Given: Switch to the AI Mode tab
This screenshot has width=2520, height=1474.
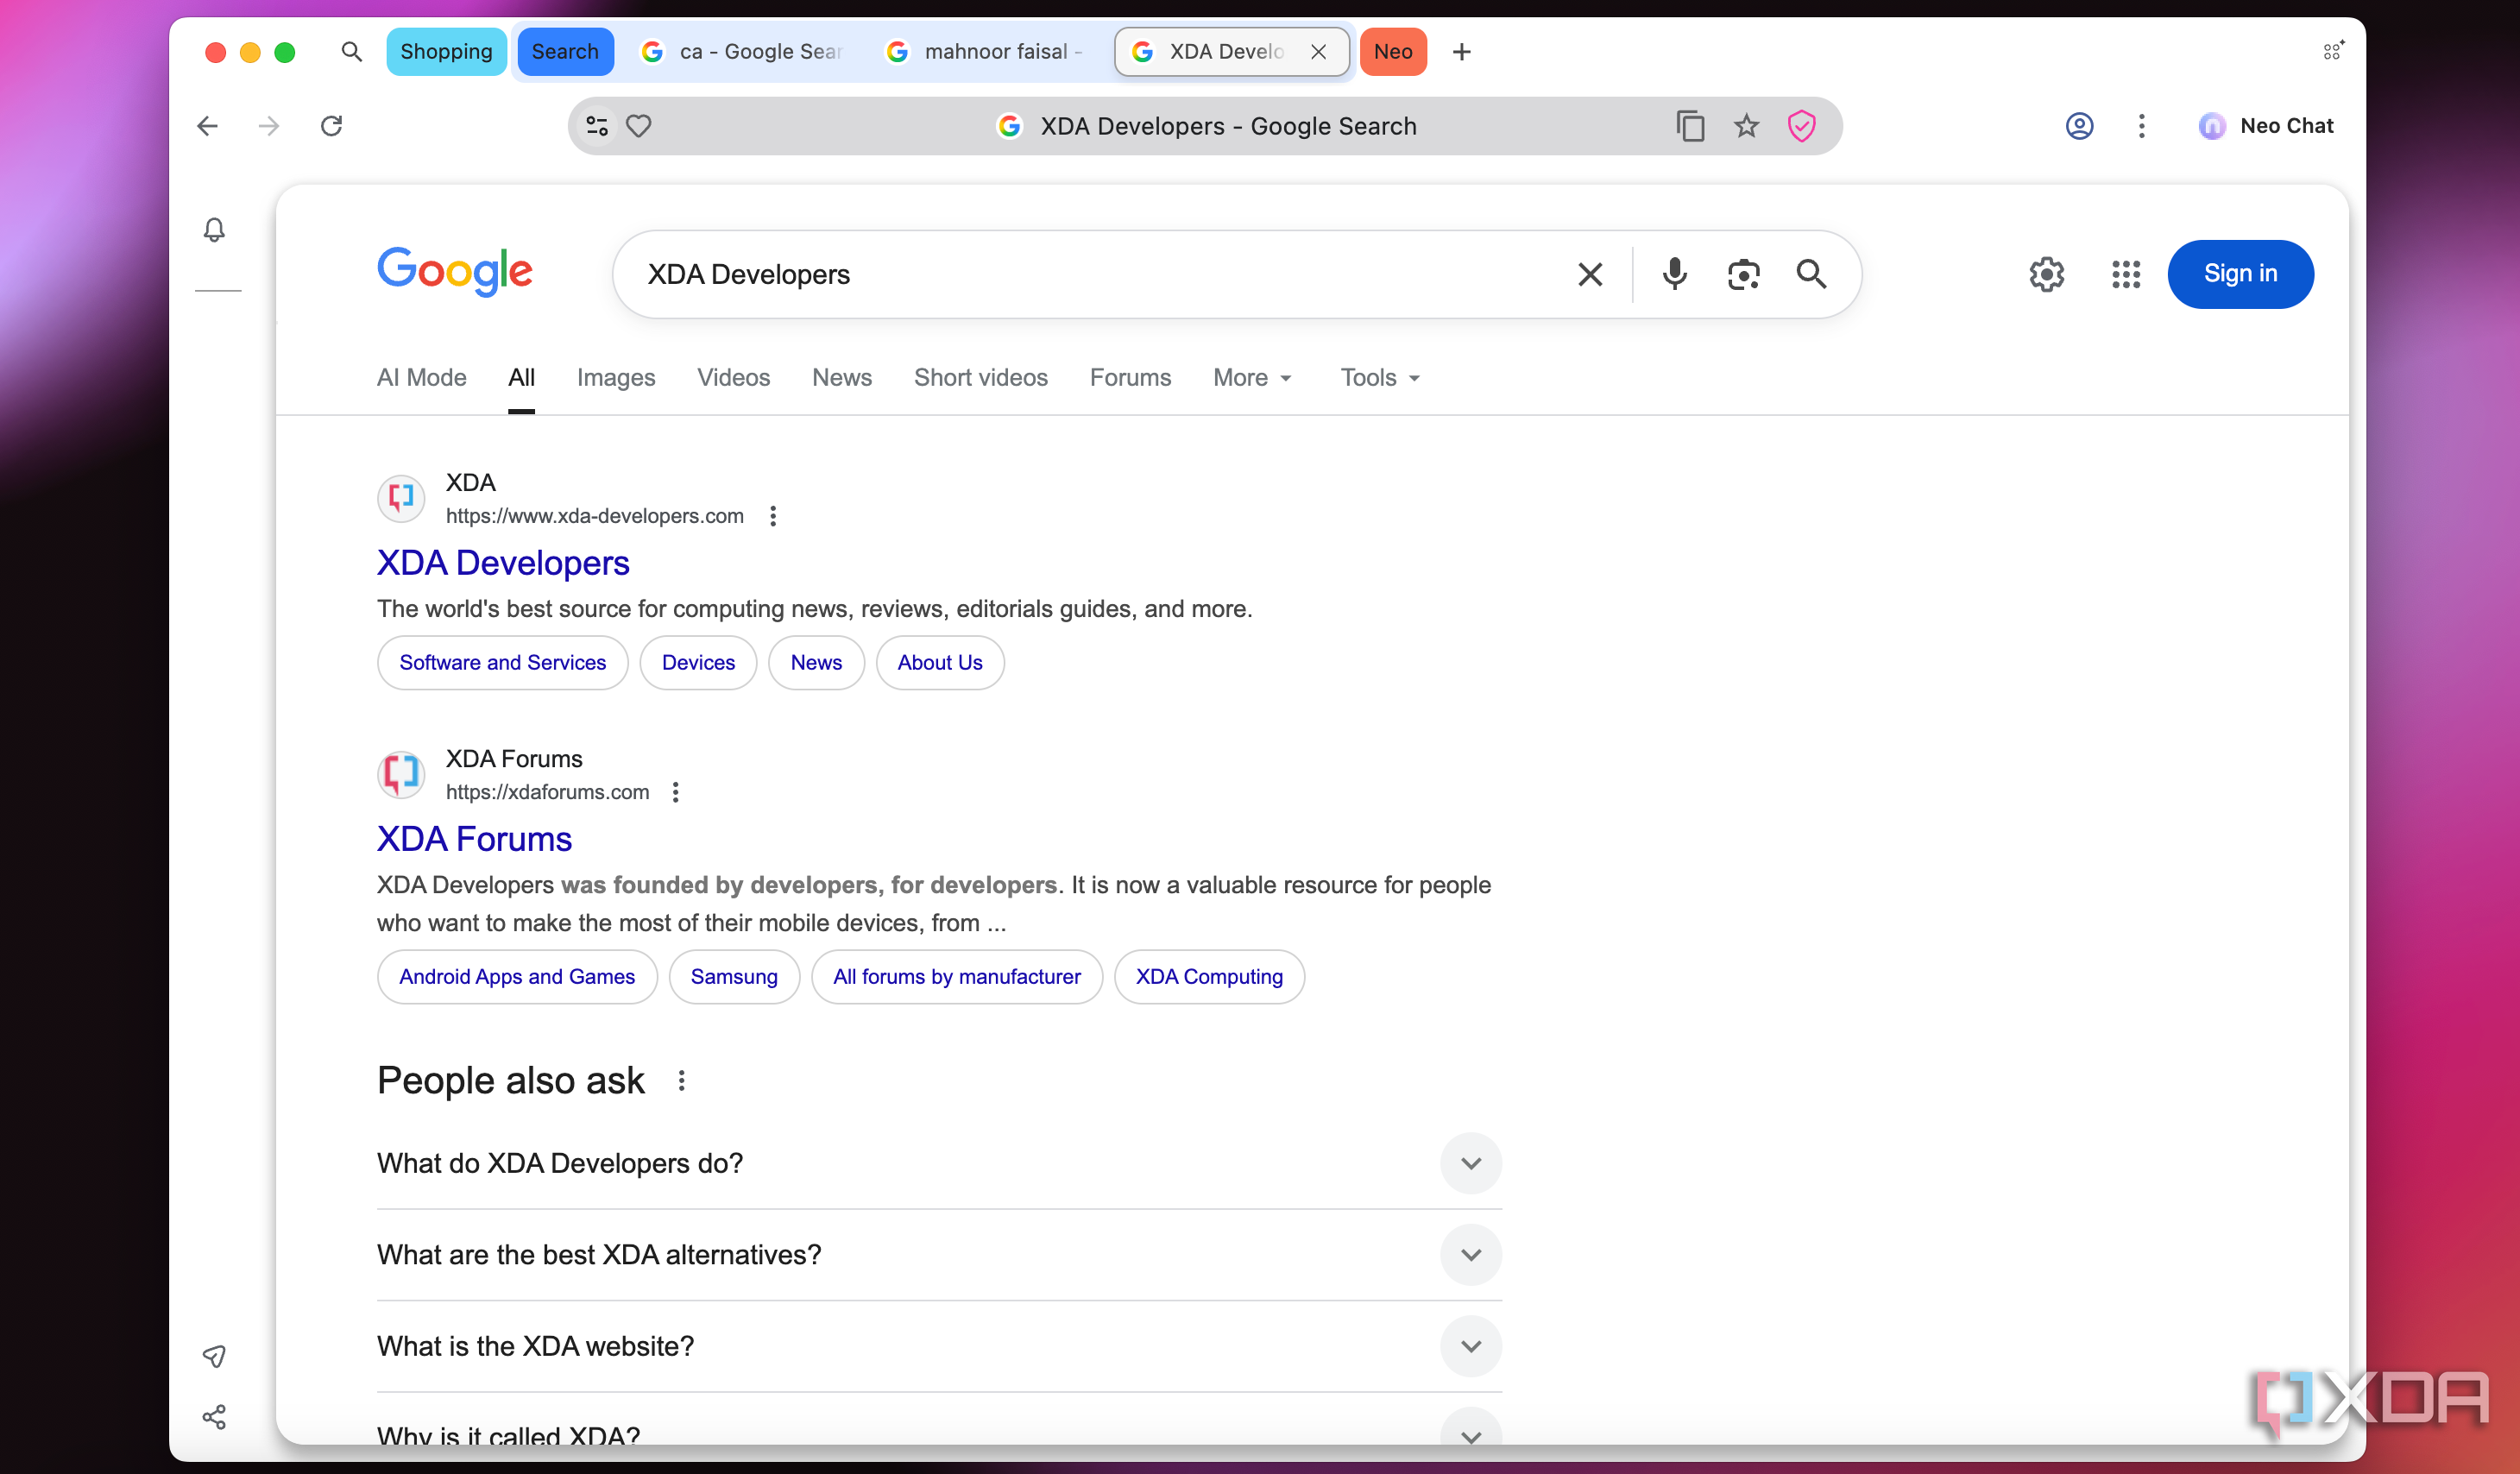Looking at the screenshot, I should [x=421, y=378].
